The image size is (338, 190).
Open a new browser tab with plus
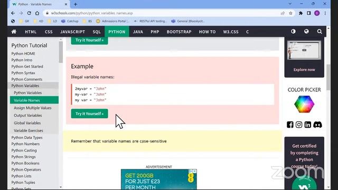[76, 4]
